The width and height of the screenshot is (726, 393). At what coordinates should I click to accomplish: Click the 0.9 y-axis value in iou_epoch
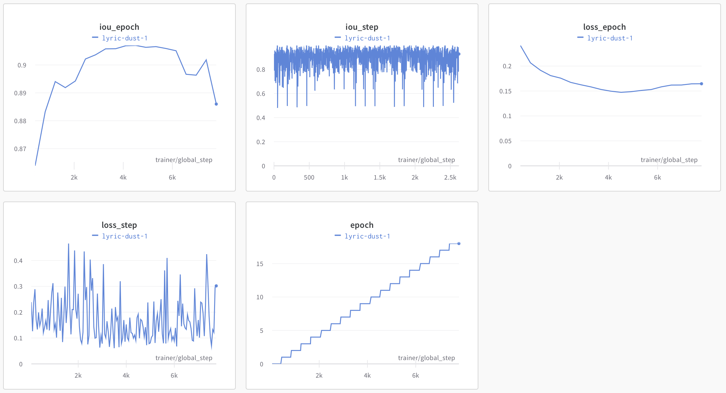pyautogui.click(x=22, y=65)
